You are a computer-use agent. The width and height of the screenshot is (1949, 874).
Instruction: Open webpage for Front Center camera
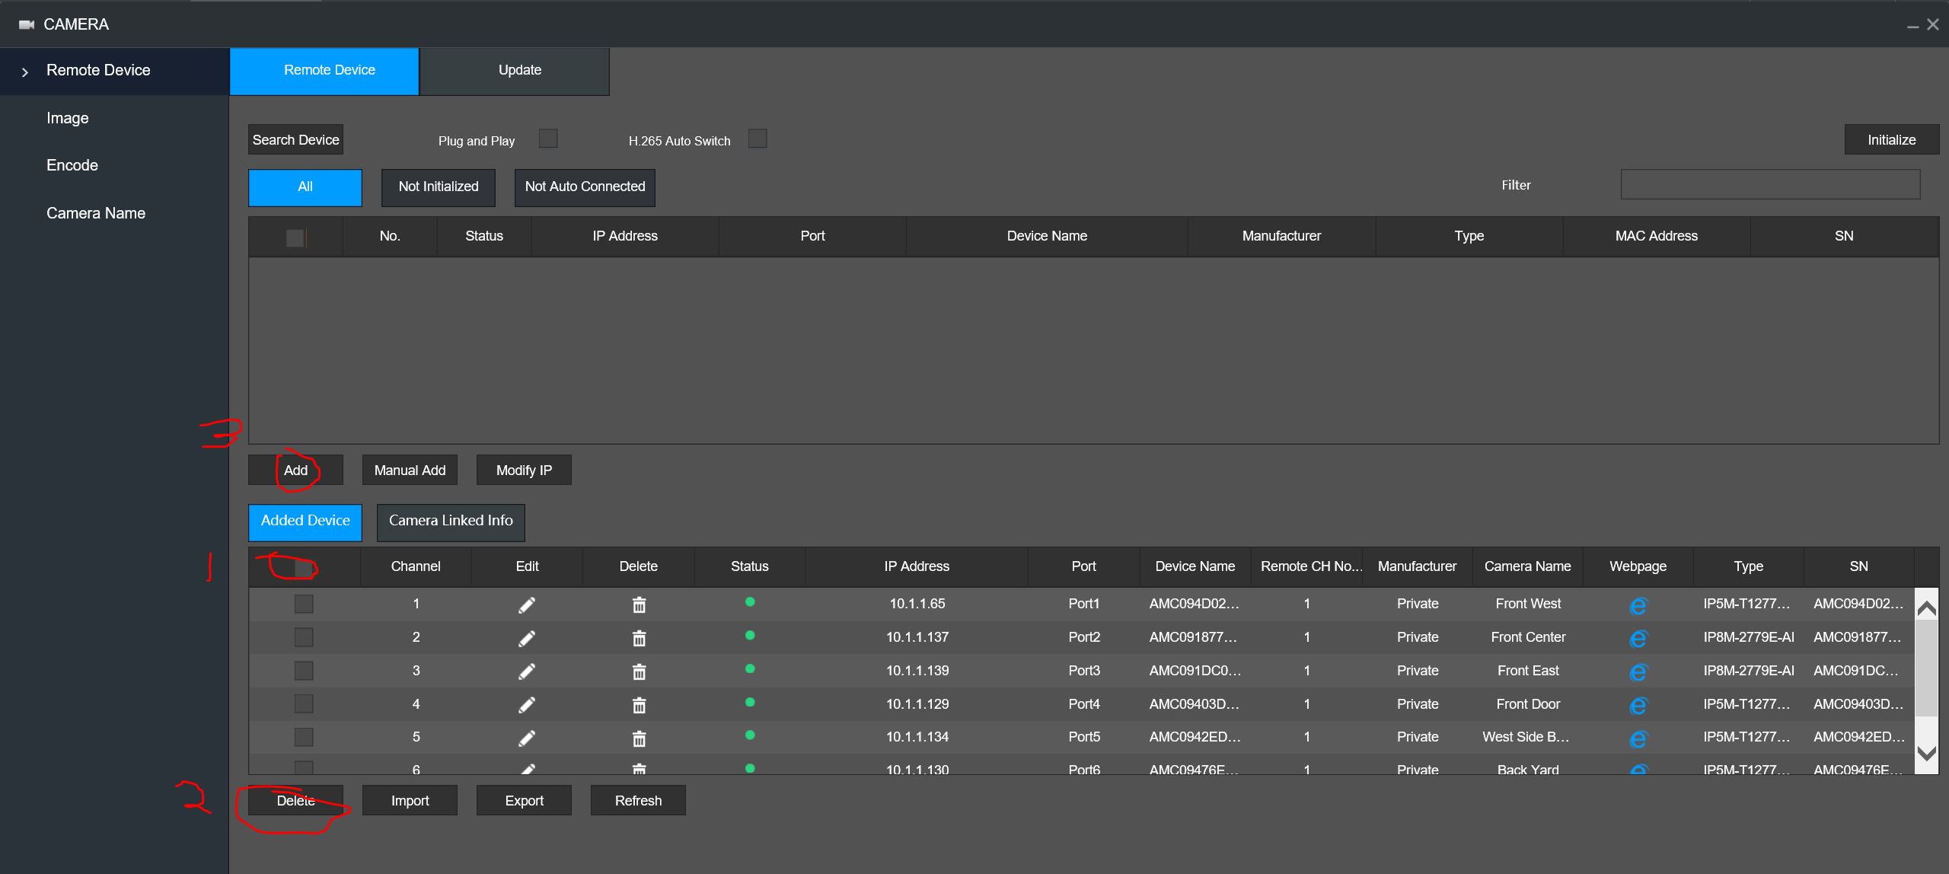1638,640
